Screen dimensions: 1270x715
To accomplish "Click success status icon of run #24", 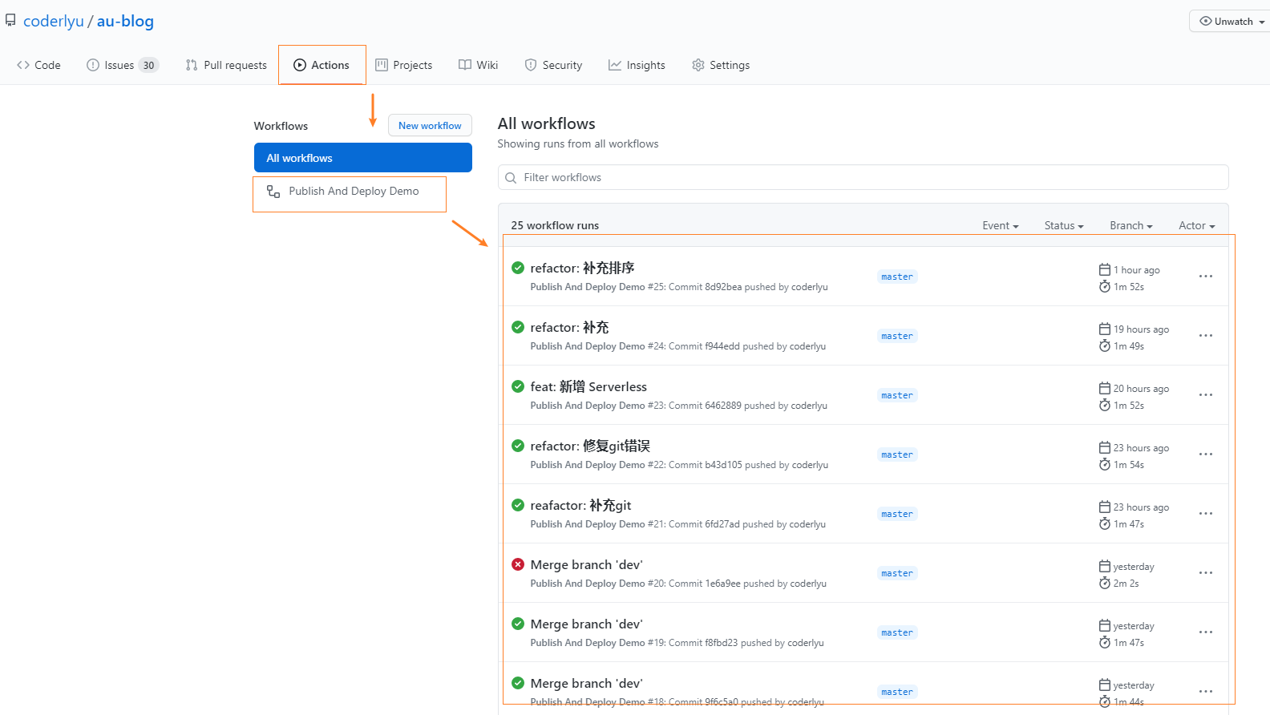I will coord(518,327).
